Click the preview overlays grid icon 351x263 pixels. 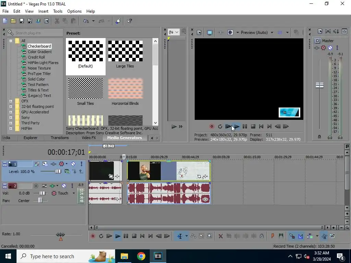[280, 33]
